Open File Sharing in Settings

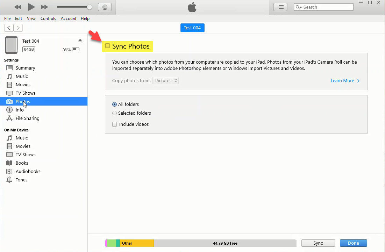point(27,118)
